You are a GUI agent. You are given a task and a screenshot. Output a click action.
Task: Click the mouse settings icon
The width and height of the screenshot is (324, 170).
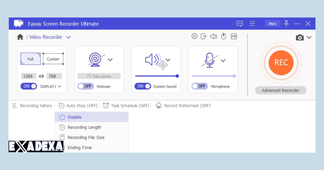224,36
